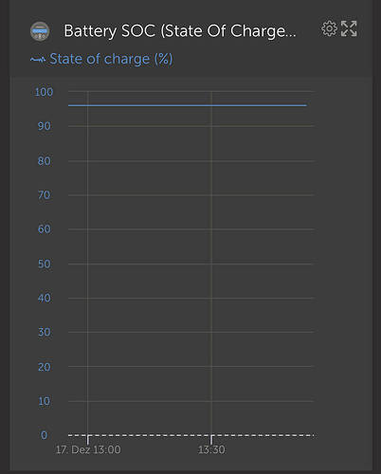Open the widget settings gear icon

point(330,28)
